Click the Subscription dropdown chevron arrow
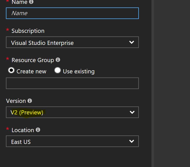190x167 pixels. coord(132,42)
